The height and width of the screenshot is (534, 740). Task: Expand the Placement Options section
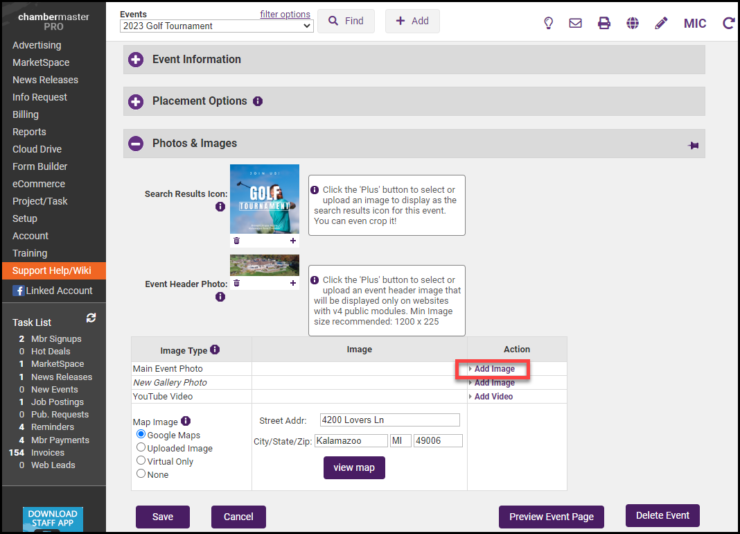(x=136, y=101)
